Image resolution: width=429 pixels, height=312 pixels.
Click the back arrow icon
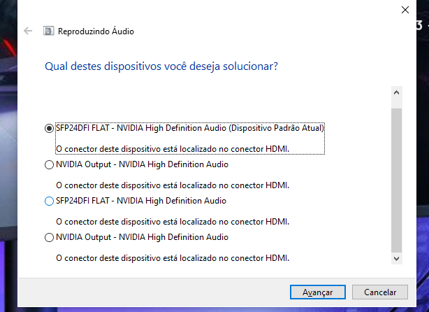pyautogui.click(x=28, y=31)
